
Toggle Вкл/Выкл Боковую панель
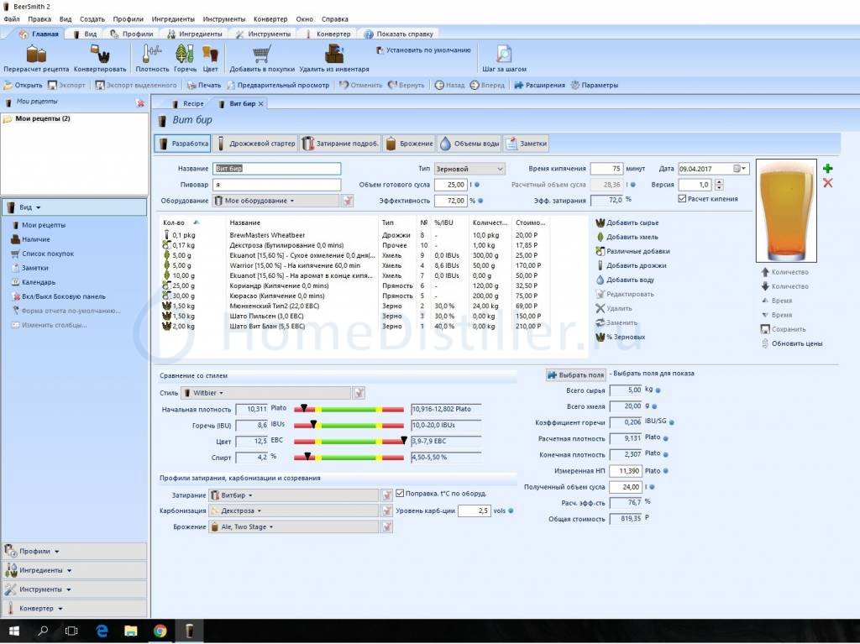(58, 296)
